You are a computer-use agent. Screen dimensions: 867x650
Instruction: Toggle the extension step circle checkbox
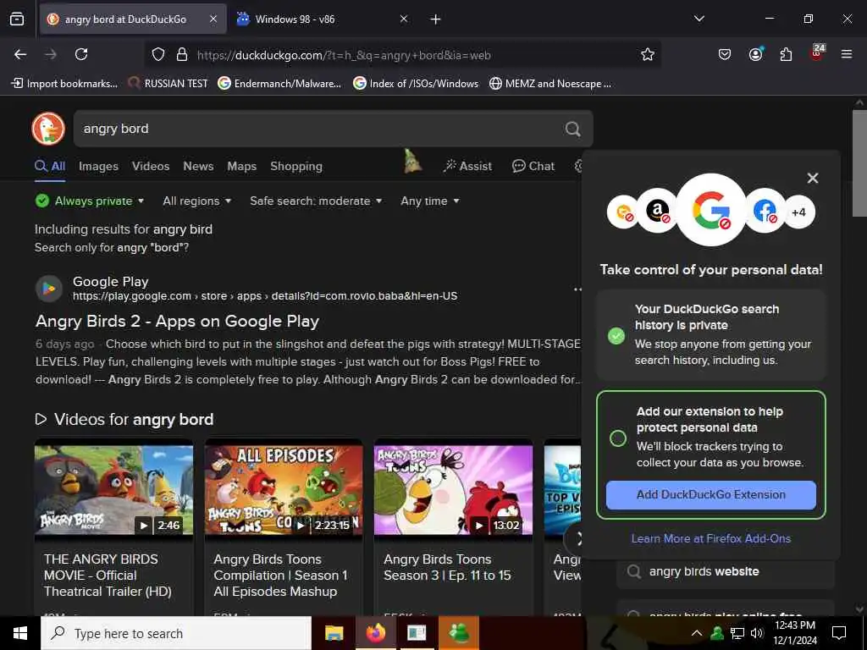pyautogui.click(x=617, y=438)
